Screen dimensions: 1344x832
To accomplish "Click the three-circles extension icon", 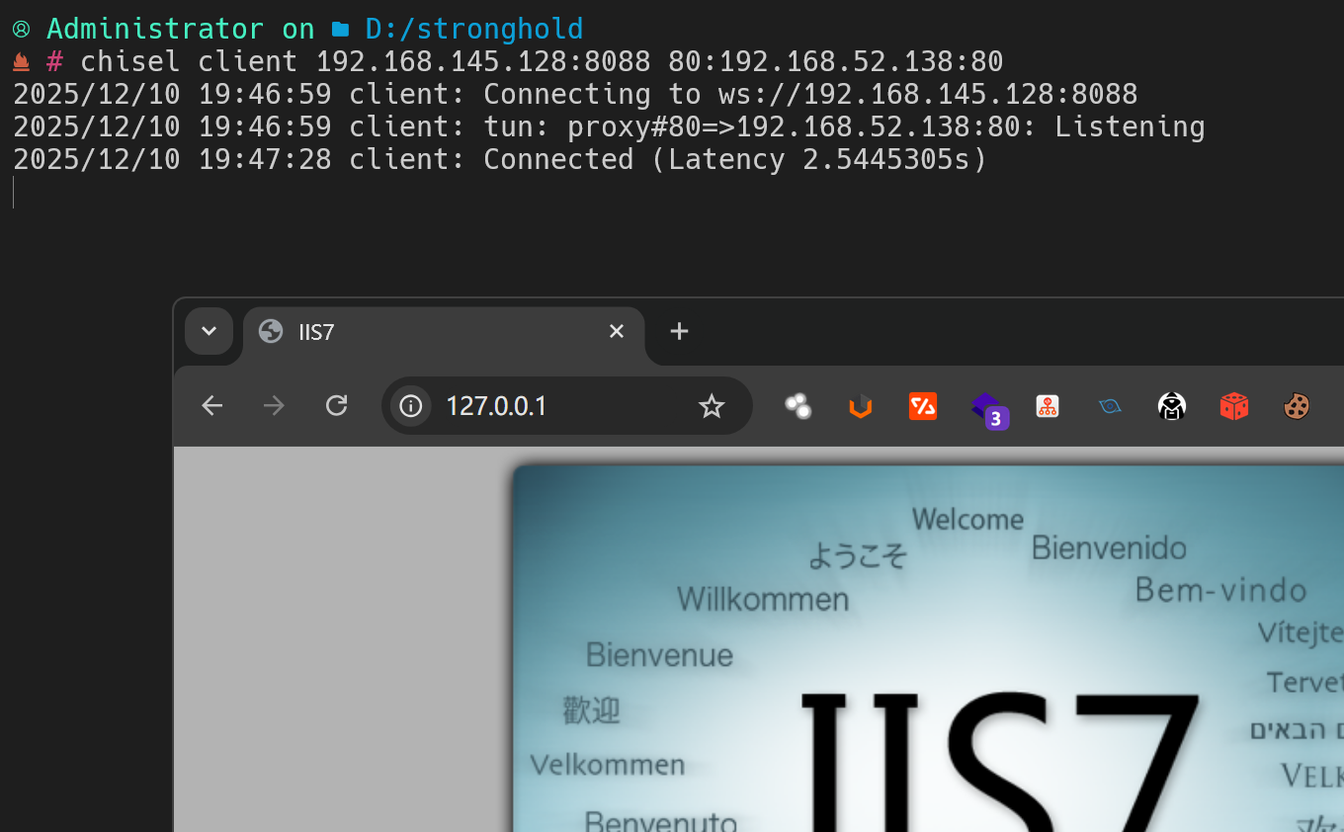I will 798,406.
